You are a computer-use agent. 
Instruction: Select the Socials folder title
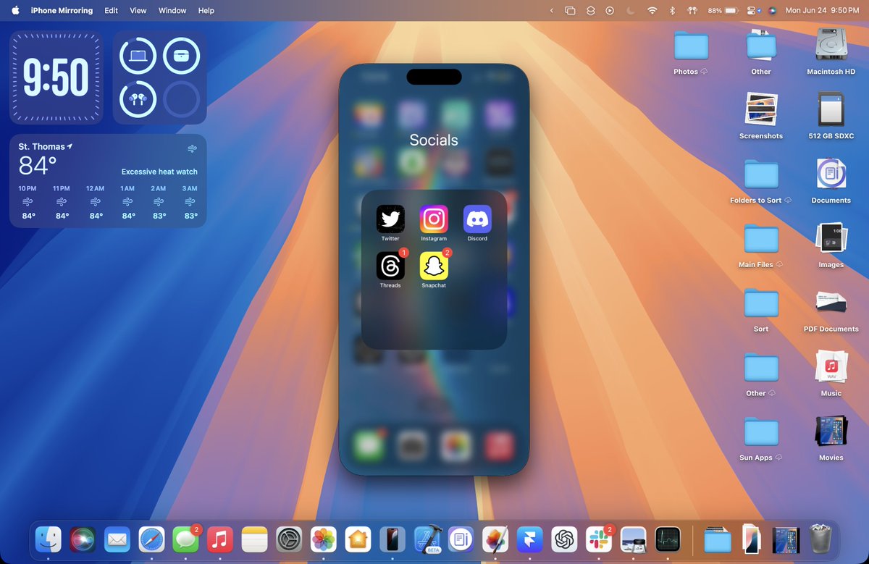click(434, 140)
